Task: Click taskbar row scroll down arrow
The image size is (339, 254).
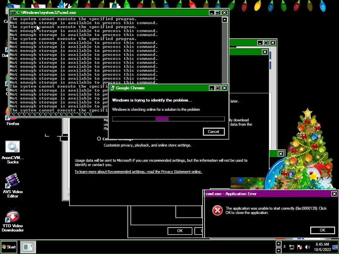Action: coord(278,250)
